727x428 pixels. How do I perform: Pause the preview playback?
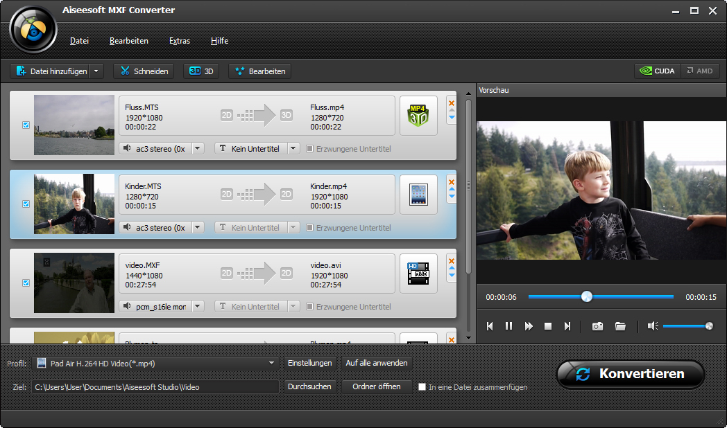point(508,326)
